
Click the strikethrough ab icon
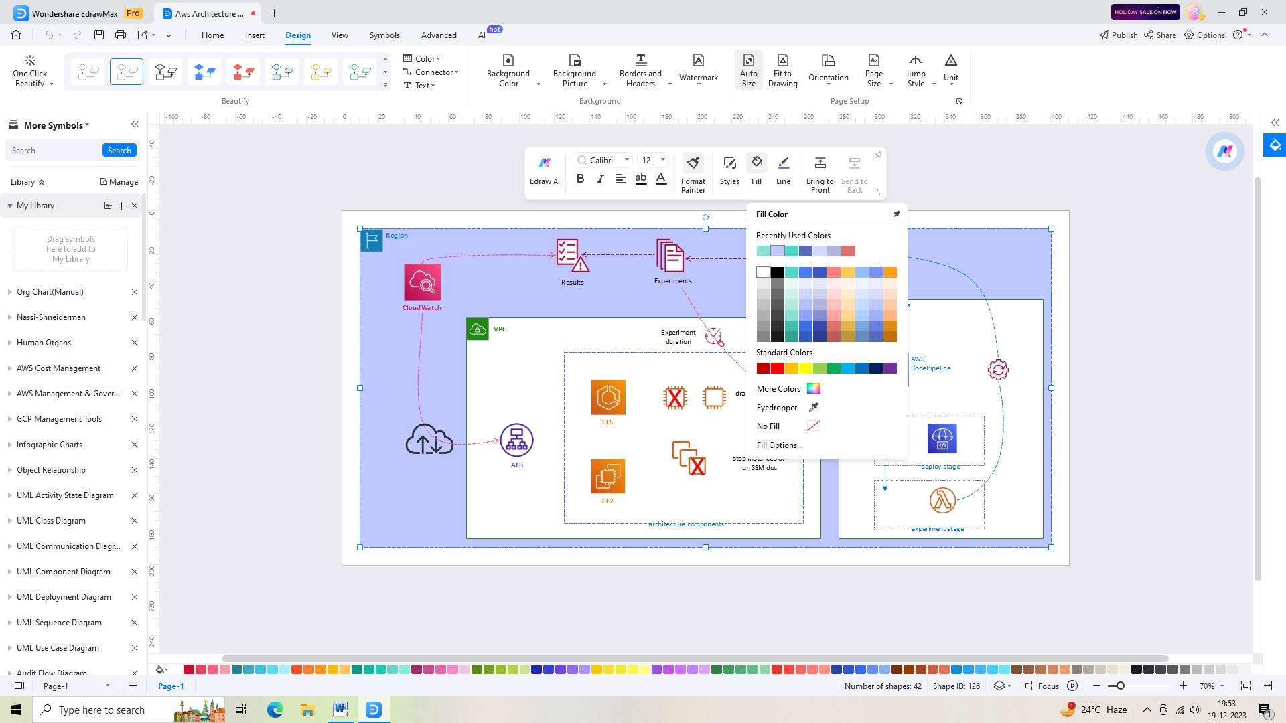(x=641, y=179)
